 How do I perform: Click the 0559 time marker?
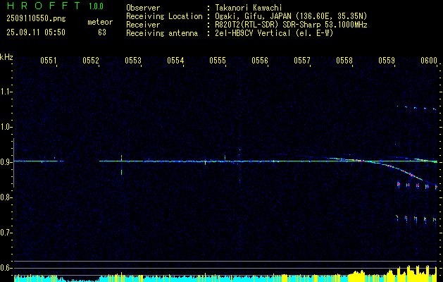pyautogui.click(x=387, y=60)
